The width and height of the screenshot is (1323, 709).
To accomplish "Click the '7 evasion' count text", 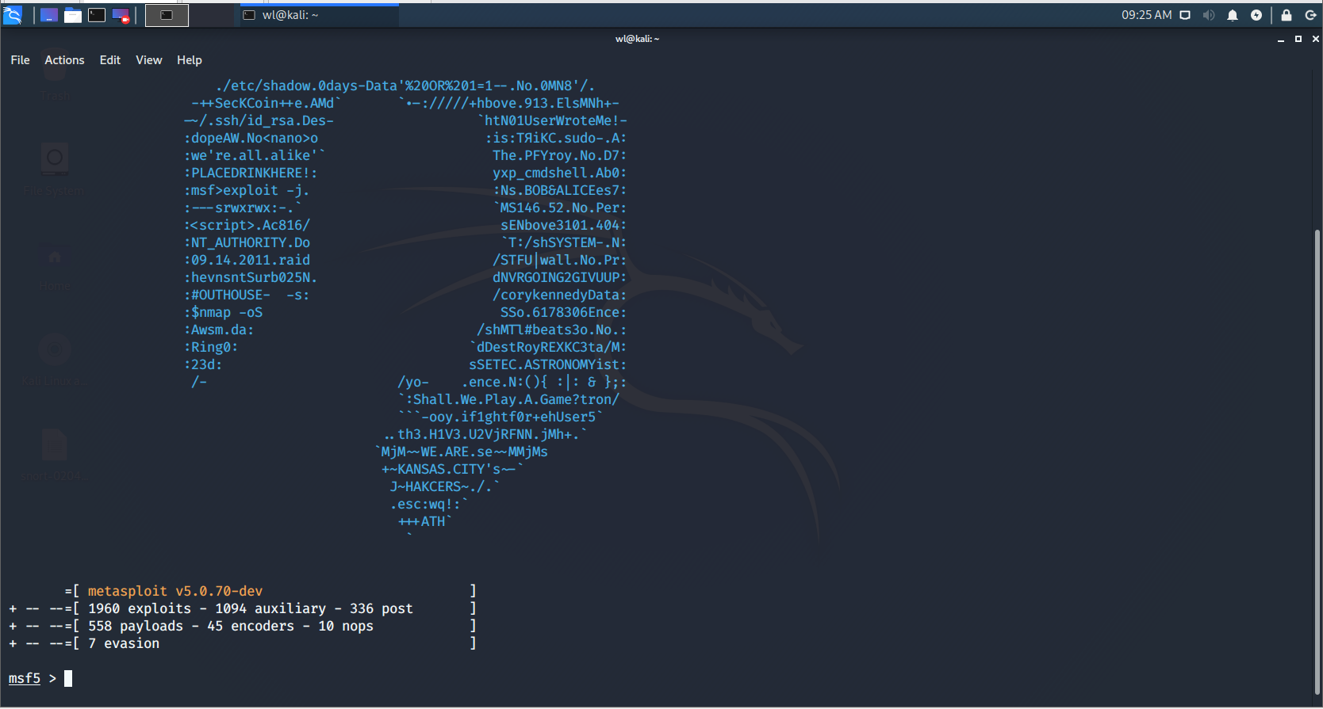I will tap(124, 643).
